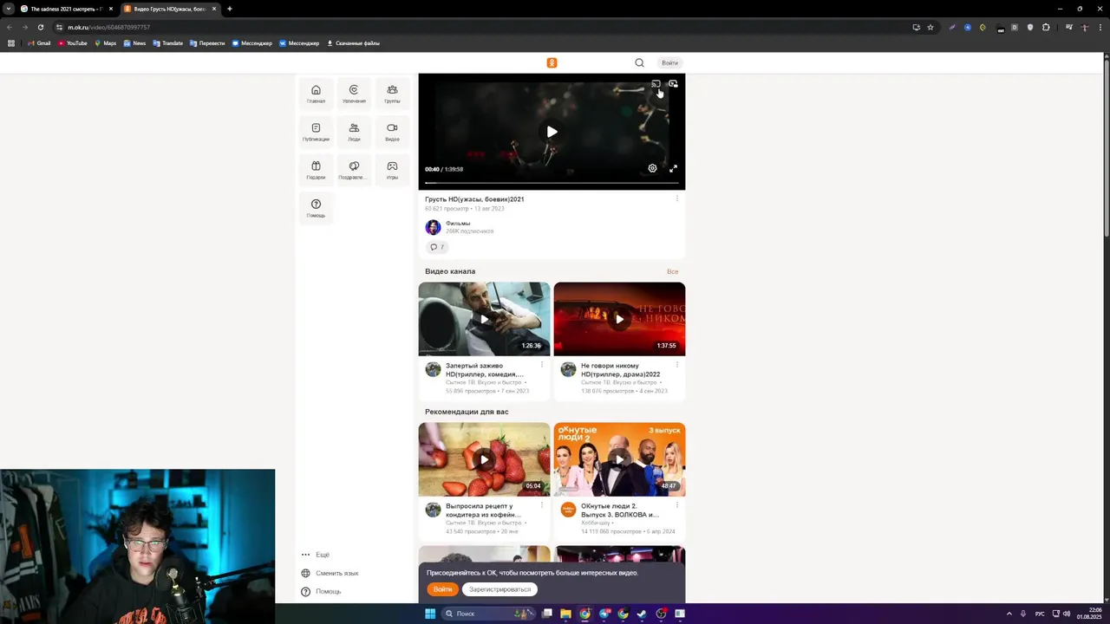This screenshot has width=1110, height=624.
Task: Click the orange Войти button in banner
Action: [442, 589]
